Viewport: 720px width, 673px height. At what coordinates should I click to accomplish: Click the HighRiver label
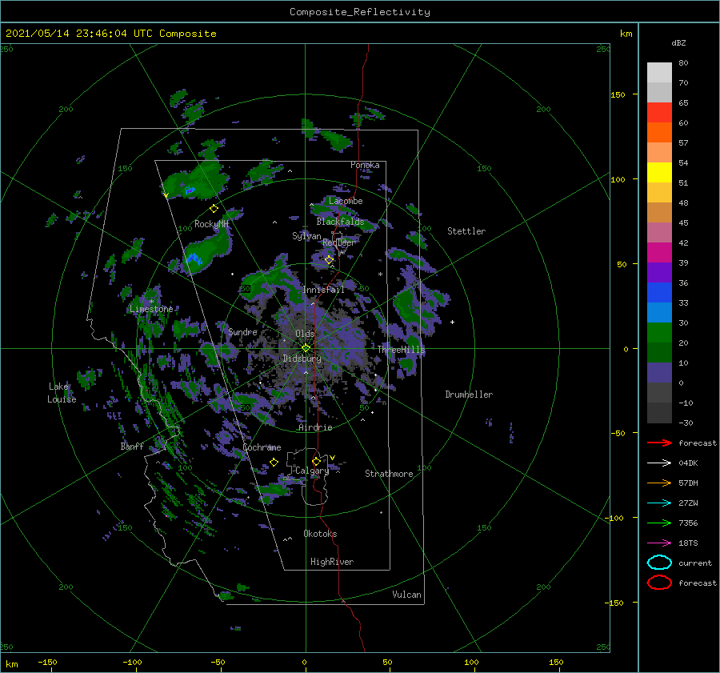pos(332,562)
